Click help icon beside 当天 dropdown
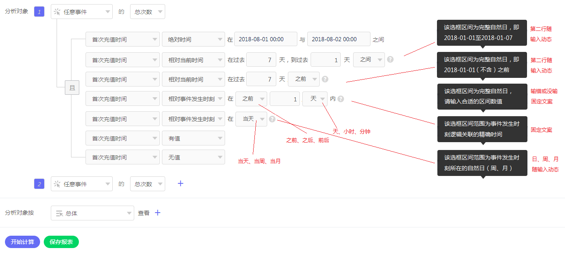Screen dimensions: 565x253 (272, 119)
